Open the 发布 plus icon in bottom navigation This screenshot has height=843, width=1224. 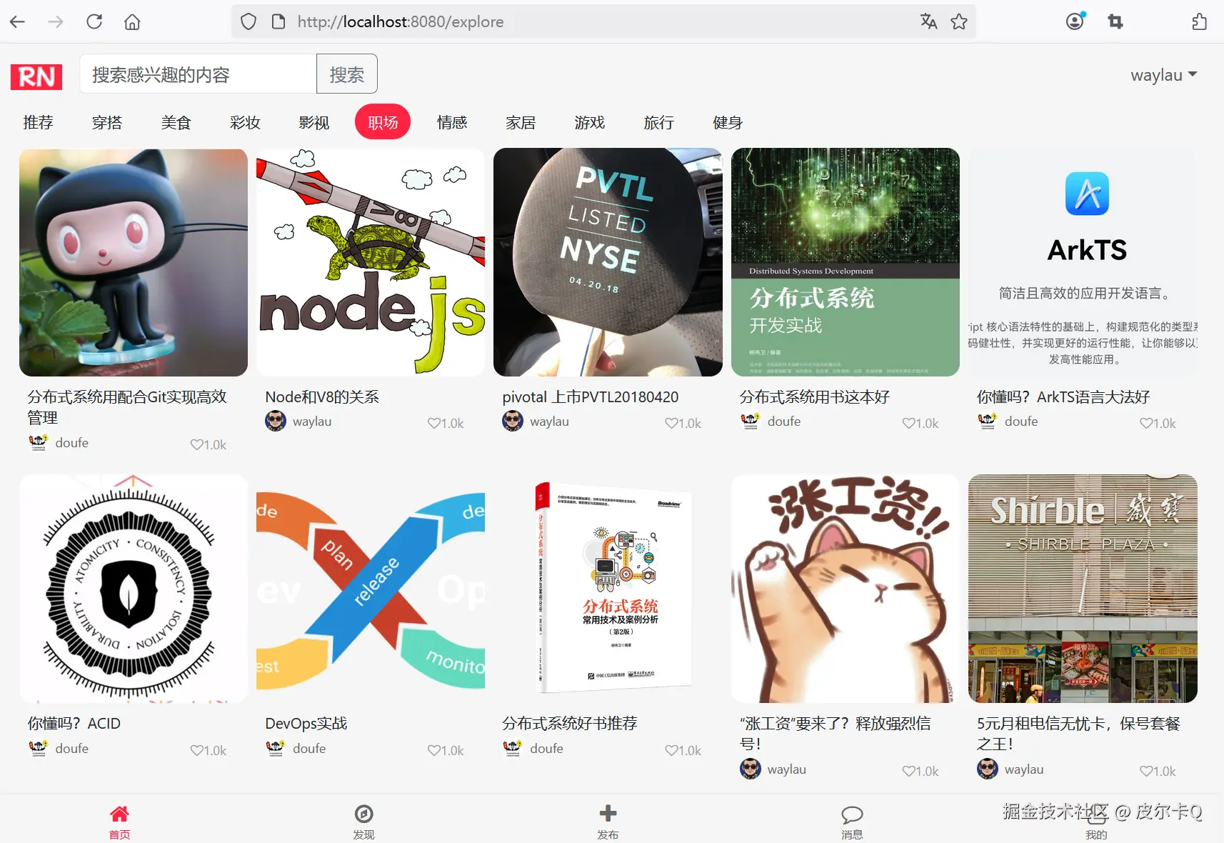point(607,813)
